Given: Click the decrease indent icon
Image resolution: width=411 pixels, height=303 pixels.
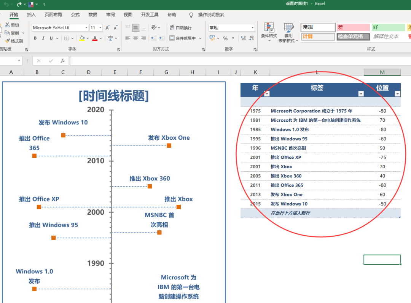Looking at the screenshot, I should tap(154, 38).
